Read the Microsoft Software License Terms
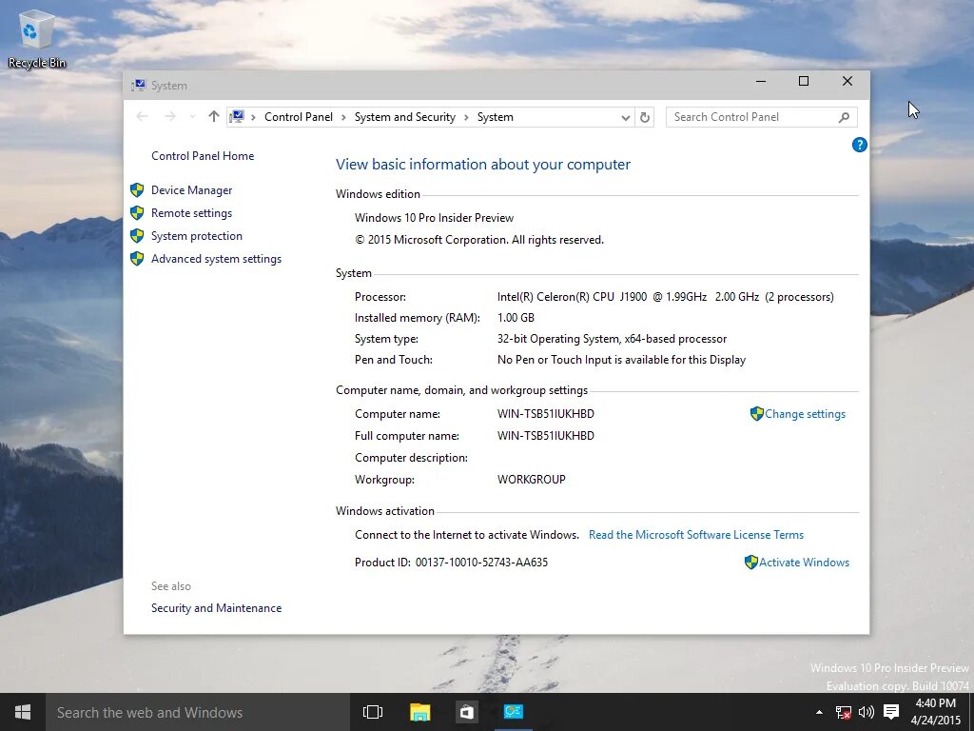Viewport: 974px width, 731px height. tap(695, 535)
